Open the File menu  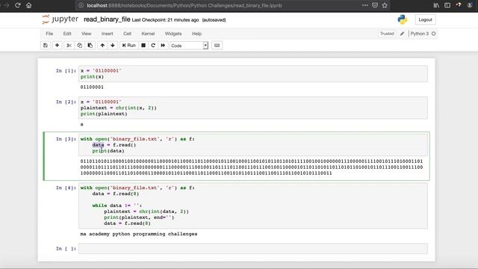pyautogui.click(x=49, y=34)
